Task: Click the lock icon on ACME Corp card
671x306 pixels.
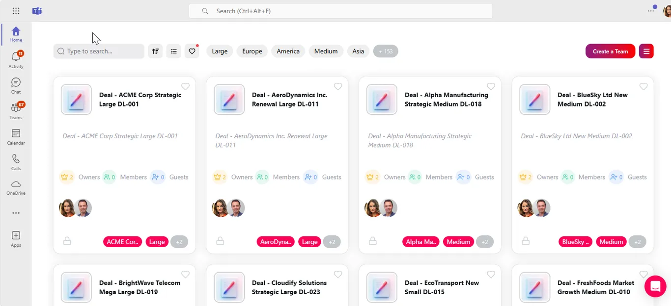Action: [67, 241]
